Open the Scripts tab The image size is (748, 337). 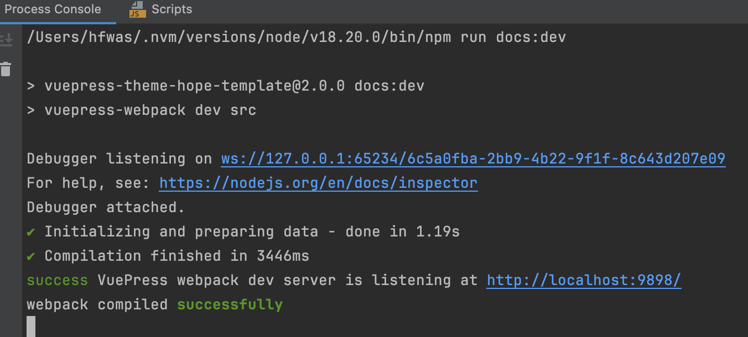pyautogui.click(x=172, y=9)
